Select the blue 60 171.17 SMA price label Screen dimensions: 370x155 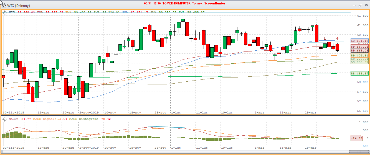(359, 41)
